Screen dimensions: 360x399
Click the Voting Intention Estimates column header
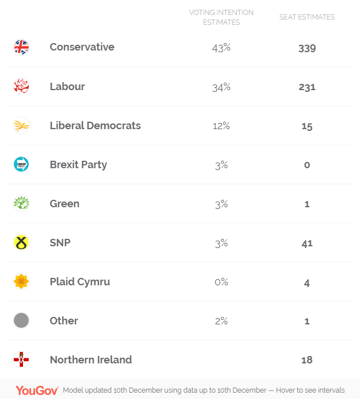coord(221,17)
